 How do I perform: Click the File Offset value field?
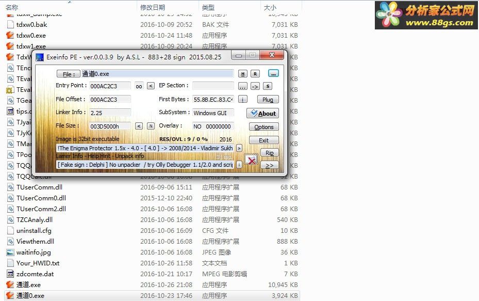click(110, 100)
